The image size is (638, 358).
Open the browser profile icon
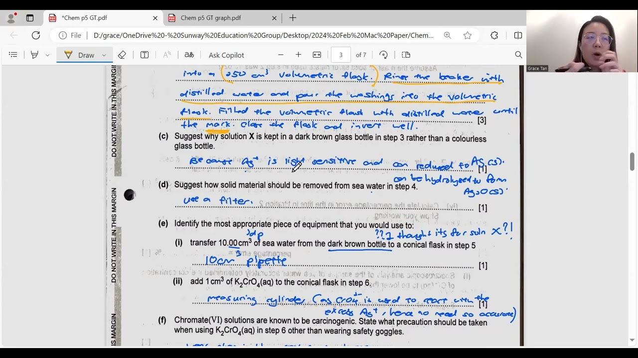[11, 18]
